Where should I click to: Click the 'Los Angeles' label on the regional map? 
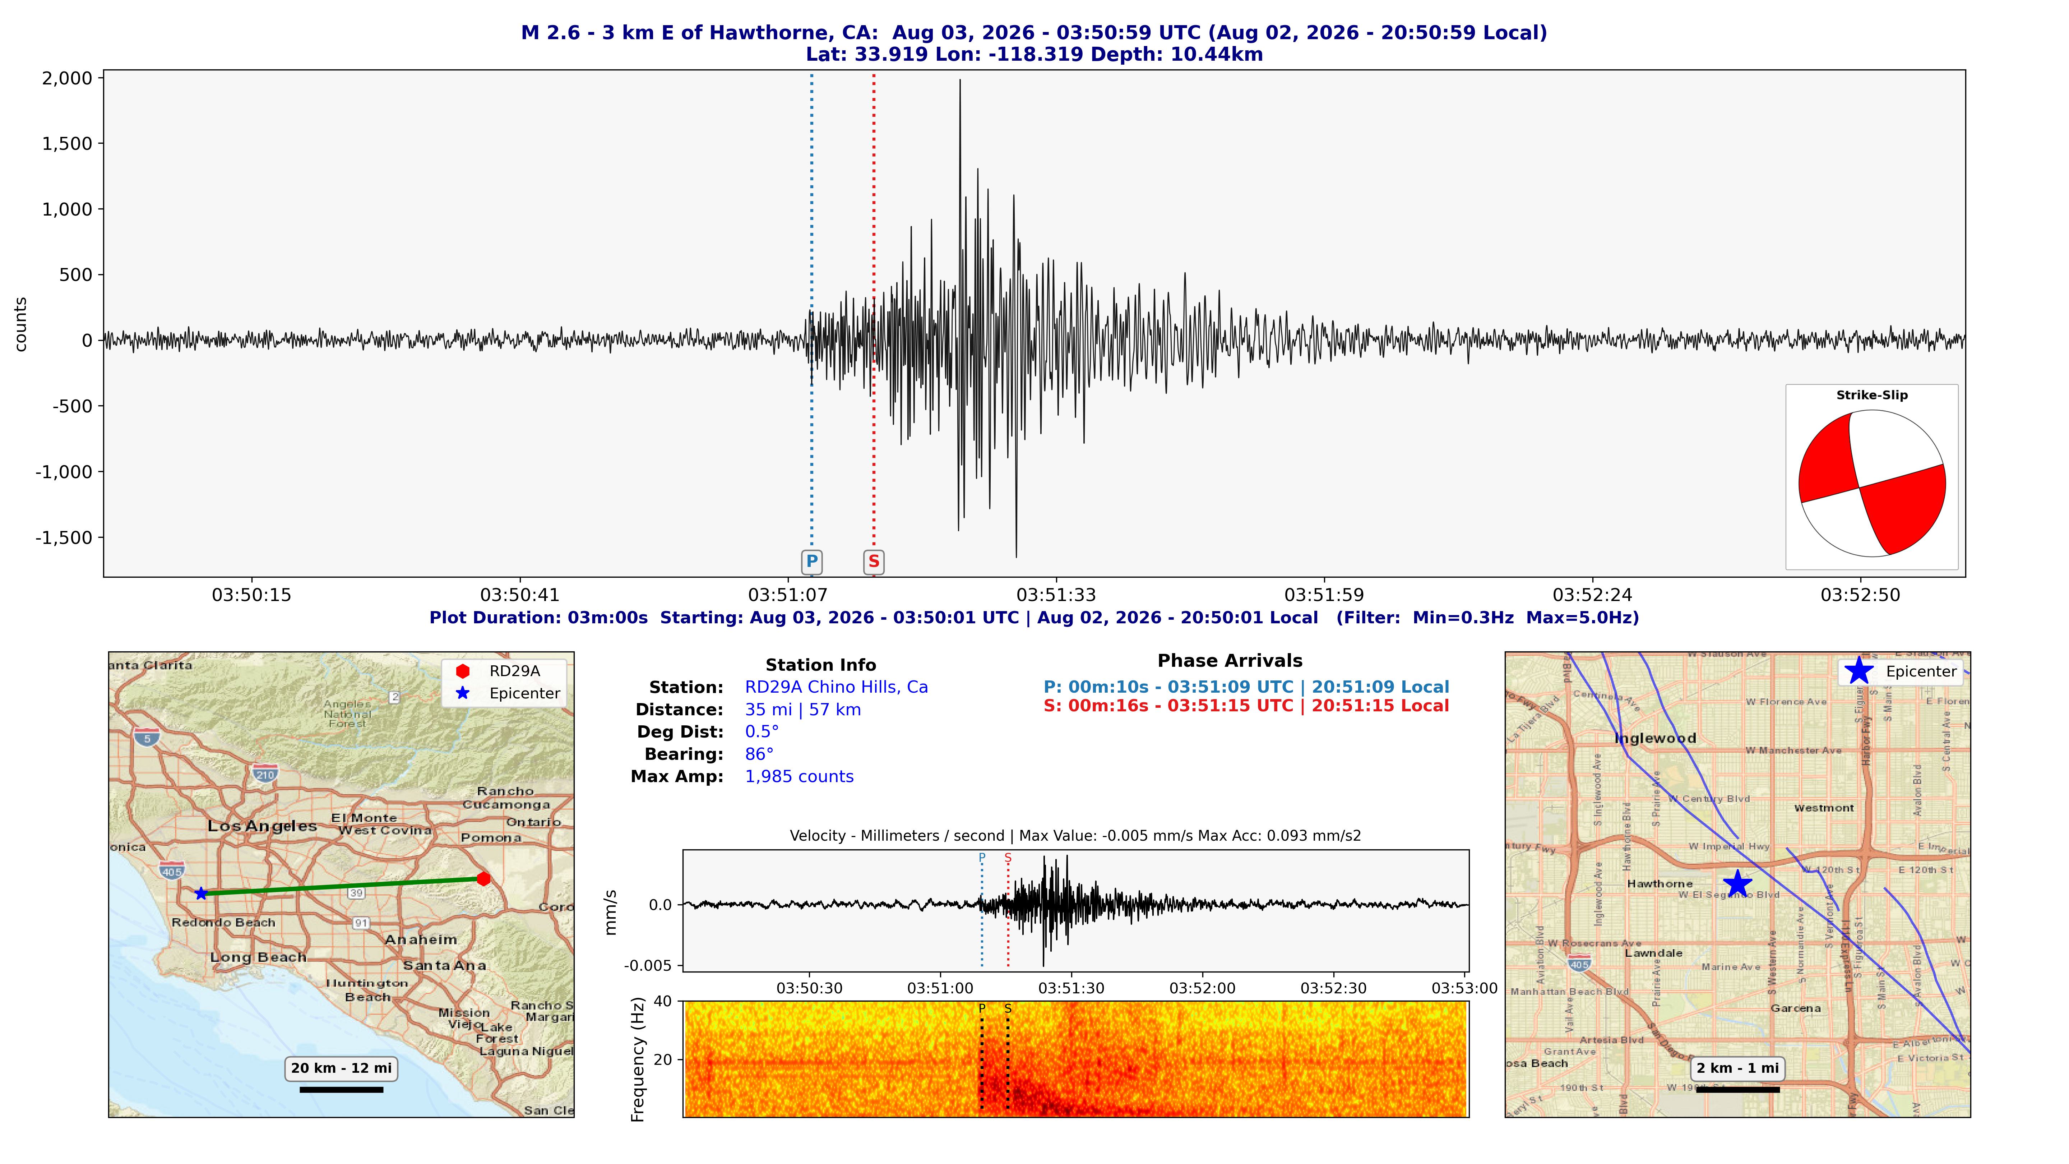click(x=263, y=826)
